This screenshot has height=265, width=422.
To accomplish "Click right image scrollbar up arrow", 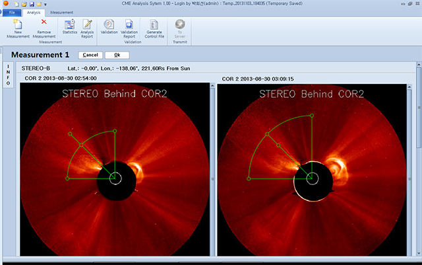I will point(409,87).
